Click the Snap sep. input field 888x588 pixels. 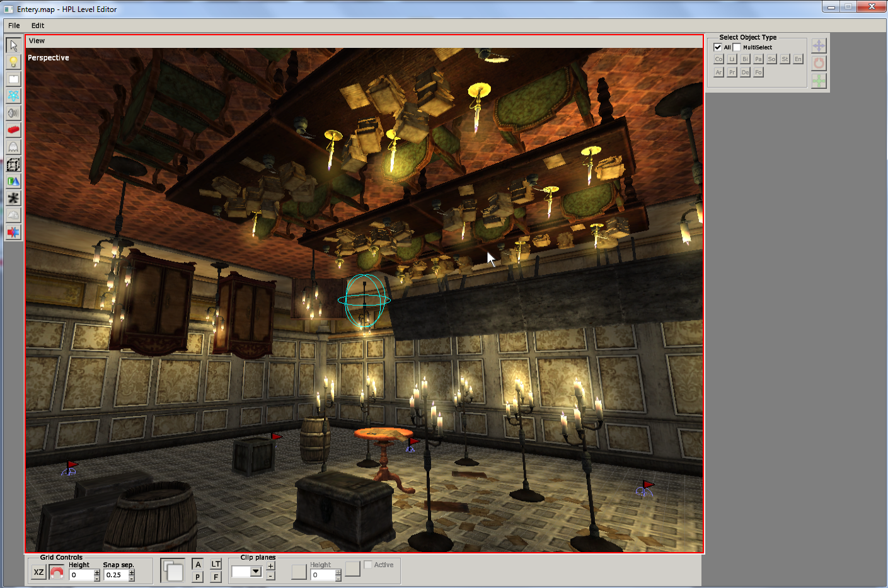point(117,575)
